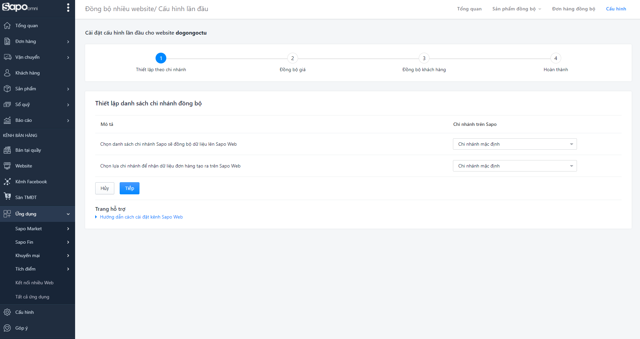The width and height of the screenshot is (640, 339).
Task: Click the Hủy cancel button
Action: (x=105, y=188)
